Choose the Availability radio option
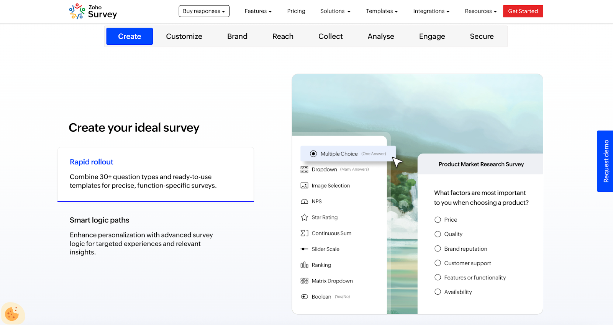The height and width of the screenshot is (325, 613). pyautogui.click(x=438, y=292)
